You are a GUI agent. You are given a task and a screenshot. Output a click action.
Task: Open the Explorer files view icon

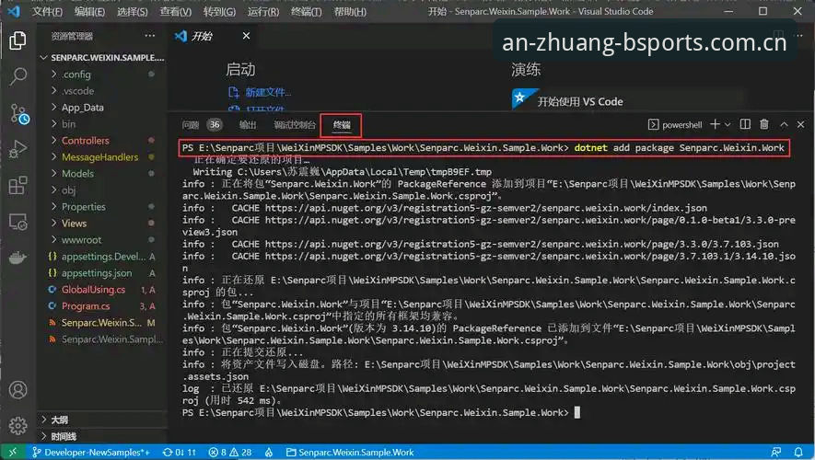point(17,40)
